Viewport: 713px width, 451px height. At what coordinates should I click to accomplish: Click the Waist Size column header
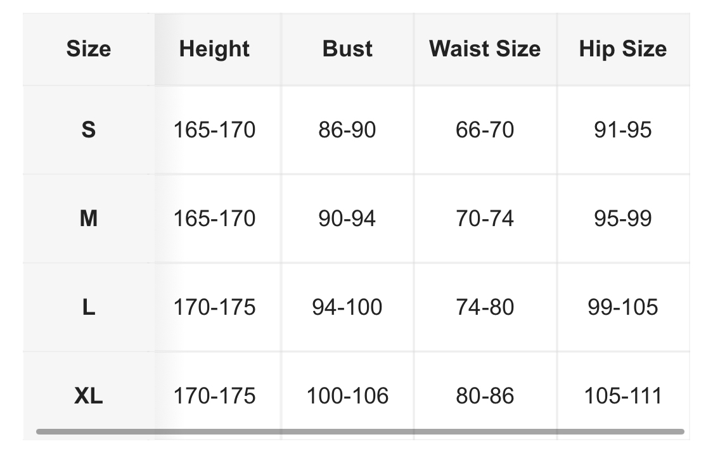click(x=485, y=49)
